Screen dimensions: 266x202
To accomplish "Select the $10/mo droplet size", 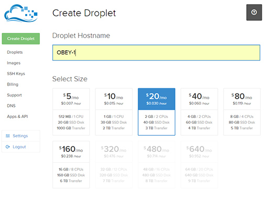I will point(114,112).
